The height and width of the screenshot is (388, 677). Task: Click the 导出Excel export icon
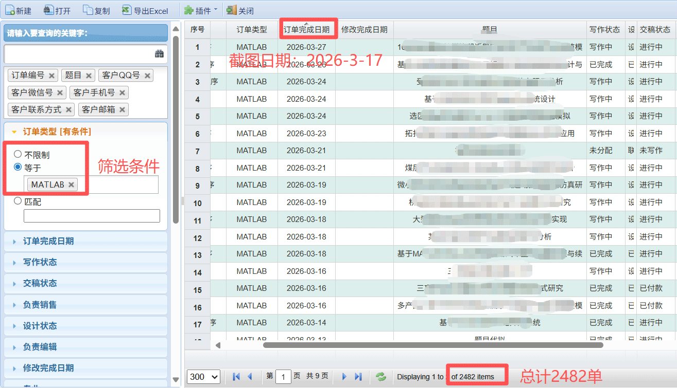(x=127, y=10)
